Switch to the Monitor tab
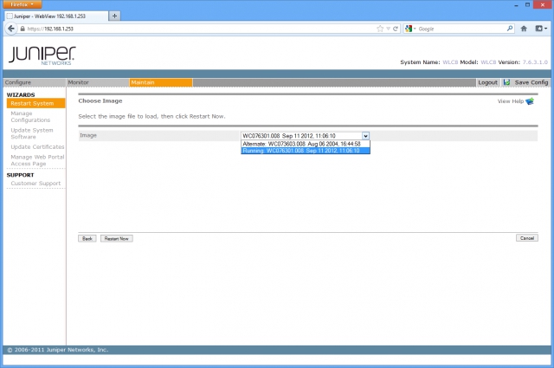 [x=98, y=82]
